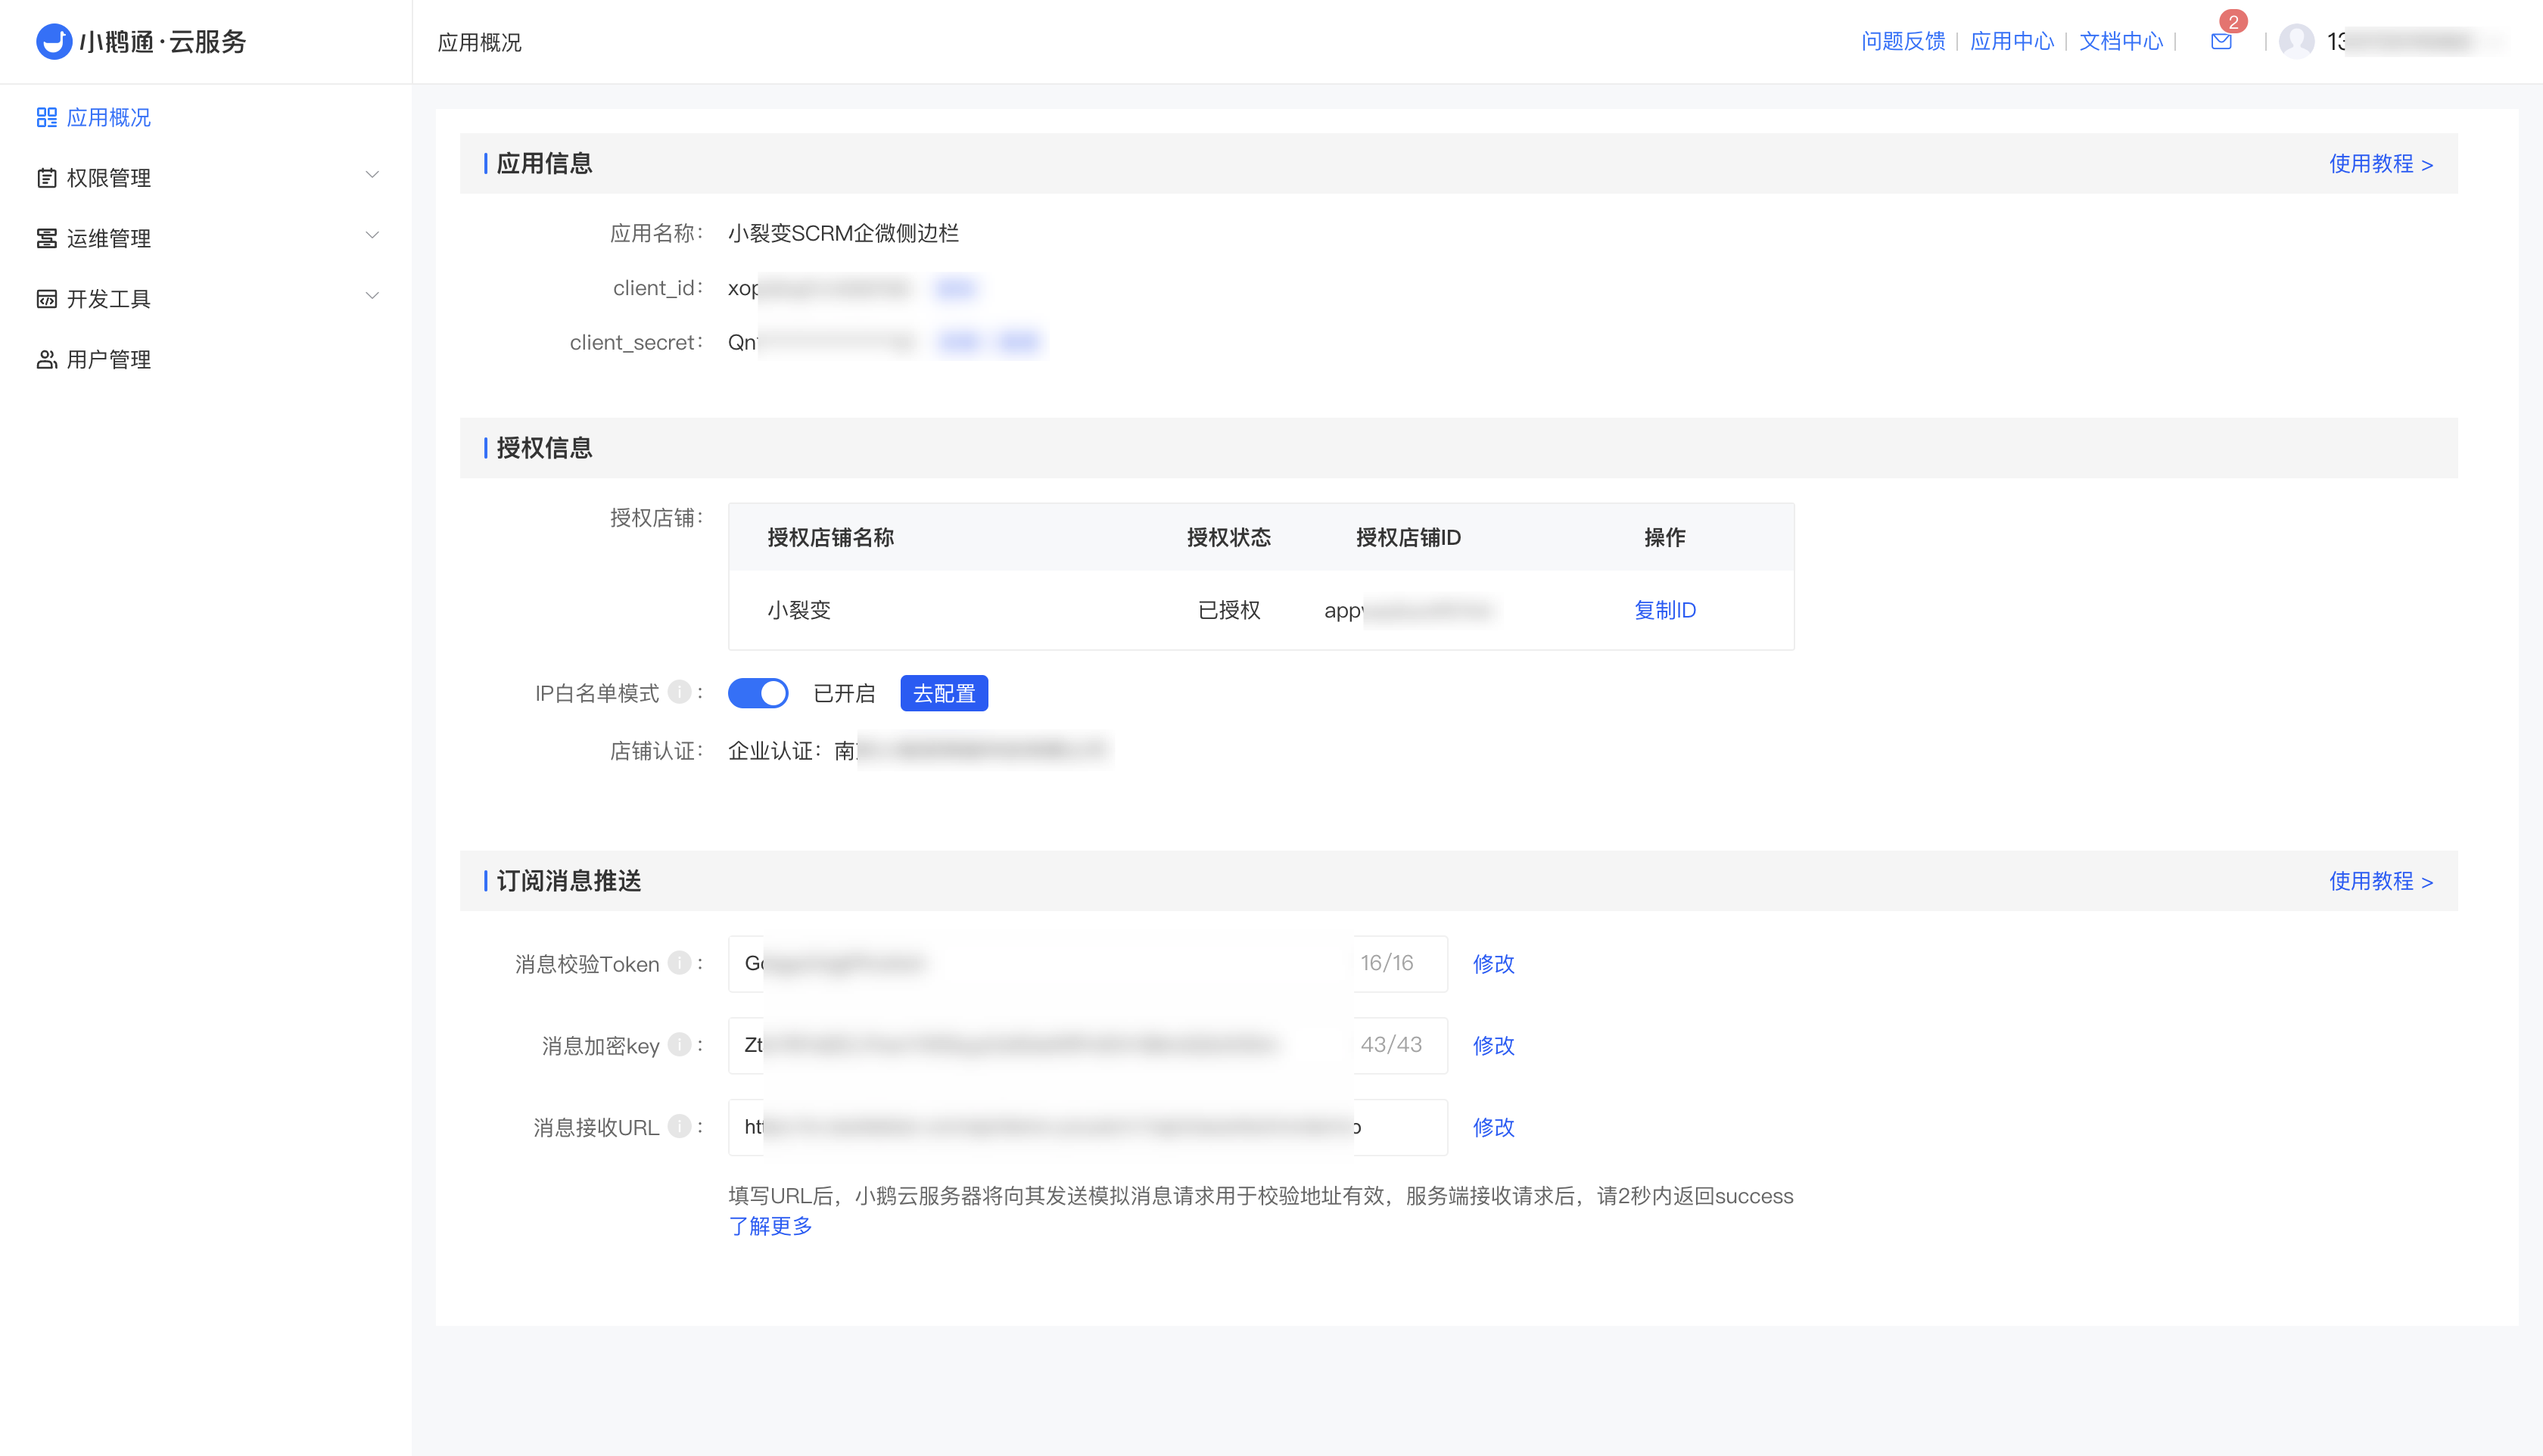Click 使用教程 in 订阅消息推送 section
Image resolution: width=2543 pixels, height=1456 pixels.
pos(2381,881)
